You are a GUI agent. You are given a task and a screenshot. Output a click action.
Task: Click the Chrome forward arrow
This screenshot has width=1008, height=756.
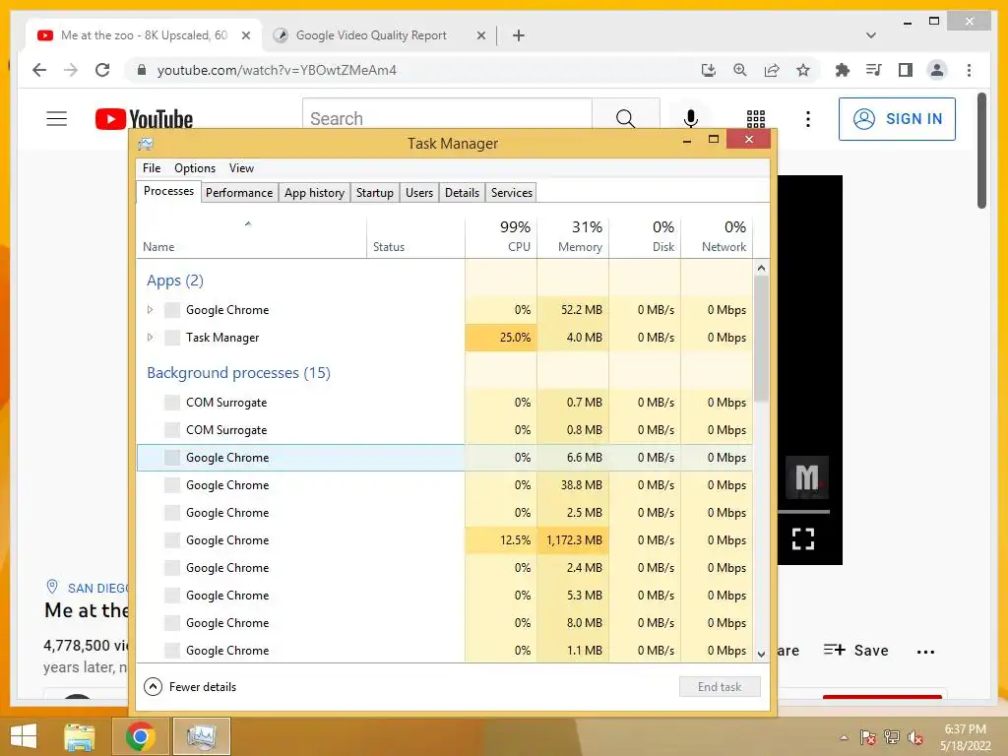coord(71,70)
